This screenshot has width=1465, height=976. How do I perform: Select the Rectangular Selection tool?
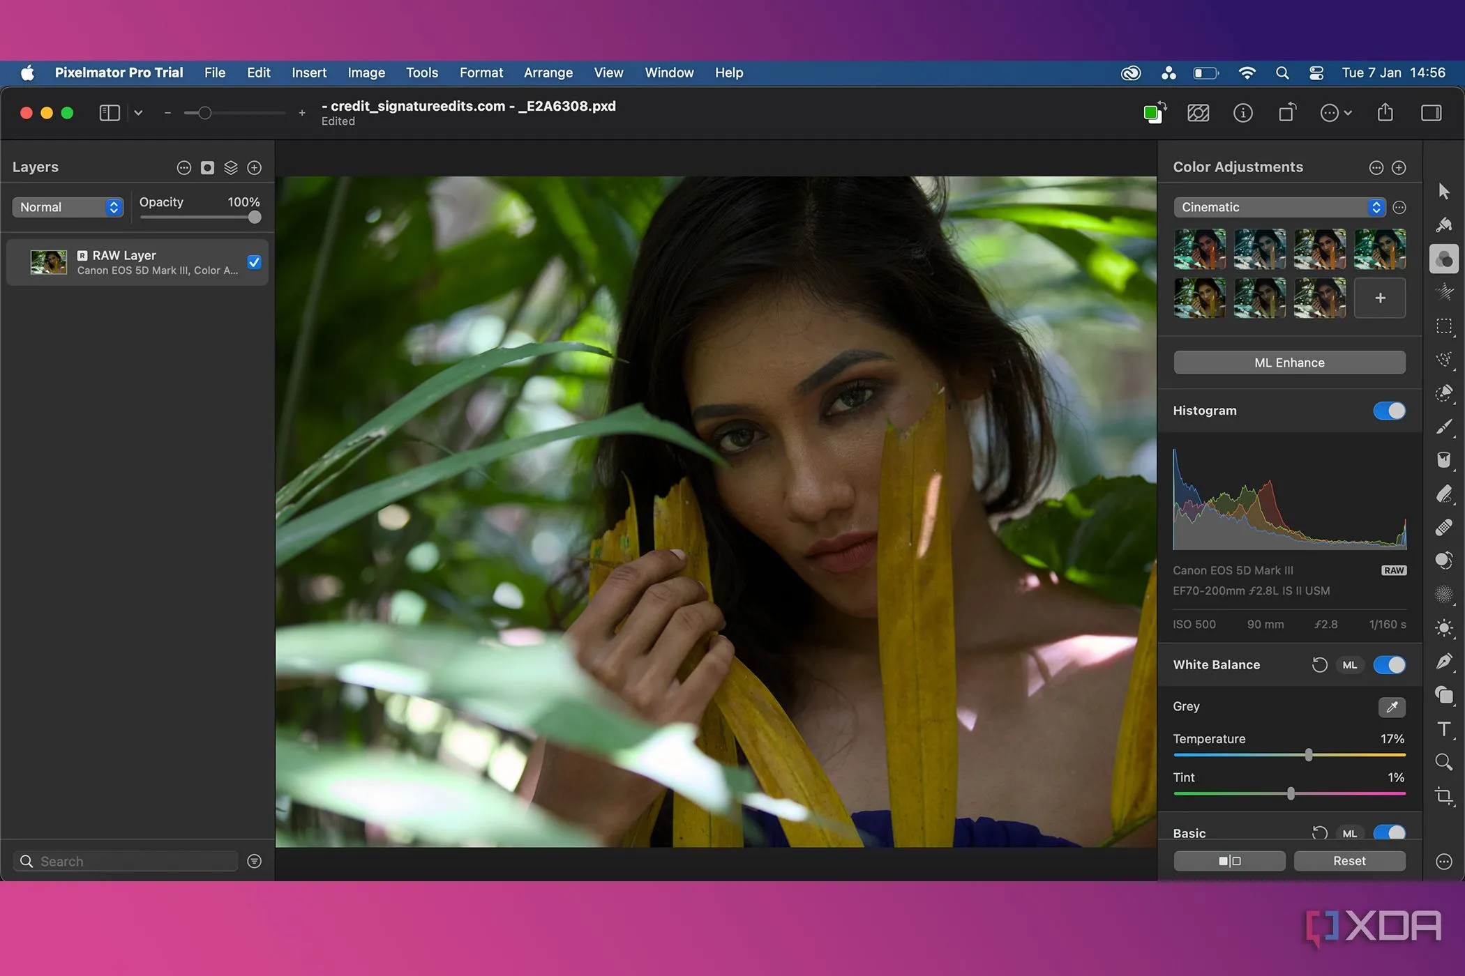(x=1443, y=326)
